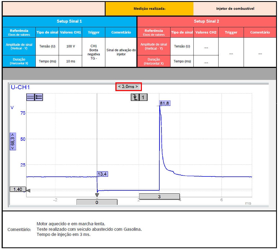Click the U-CH1 channel label

(x=20, y=87)
